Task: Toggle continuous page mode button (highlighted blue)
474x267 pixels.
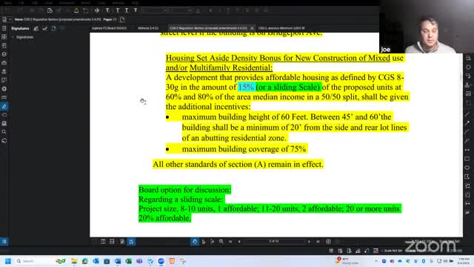Action: (131, 242)
